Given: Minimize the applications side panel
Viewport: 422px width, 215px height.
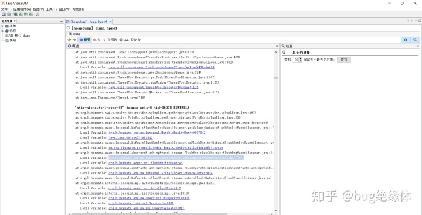Looking at the screenshot, I should coord(62,22).
